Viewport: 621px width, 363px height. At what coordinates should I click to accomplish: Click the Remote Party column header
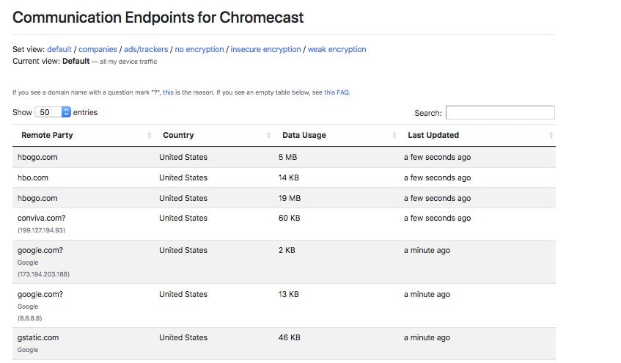click(x=47, y=135)
